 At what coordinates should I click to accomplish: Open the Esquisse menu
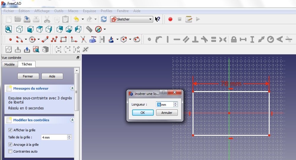point(89,11)
